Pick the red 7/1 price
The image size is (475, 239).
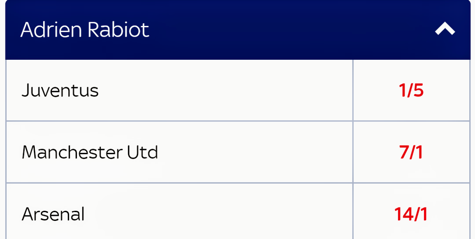coord(411,152)
